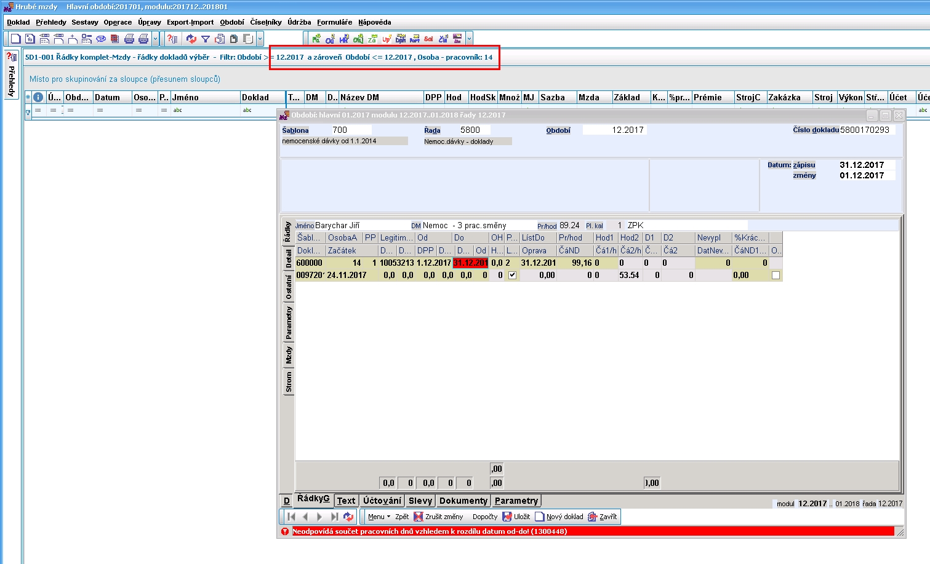930x564 pixels.
Task: Open the Číselníky menu
Action: tap(265, 22)
